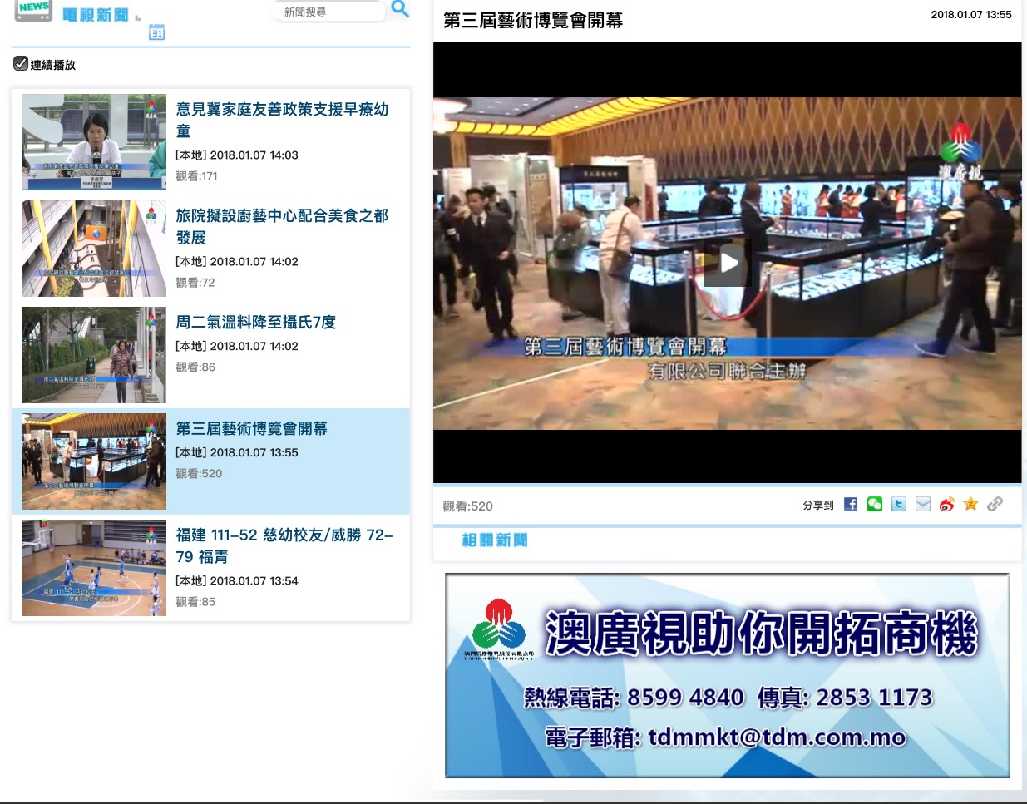
Task: Open the calendar date picker icon
Action: point(156,32)
